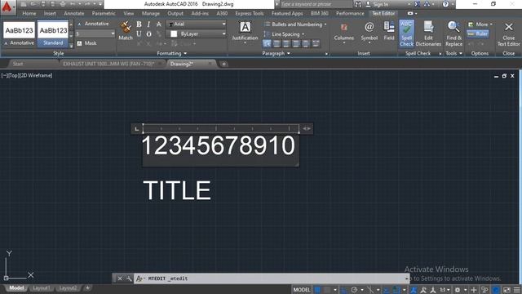Toggle Spell Check on or off

pos(406,33)
